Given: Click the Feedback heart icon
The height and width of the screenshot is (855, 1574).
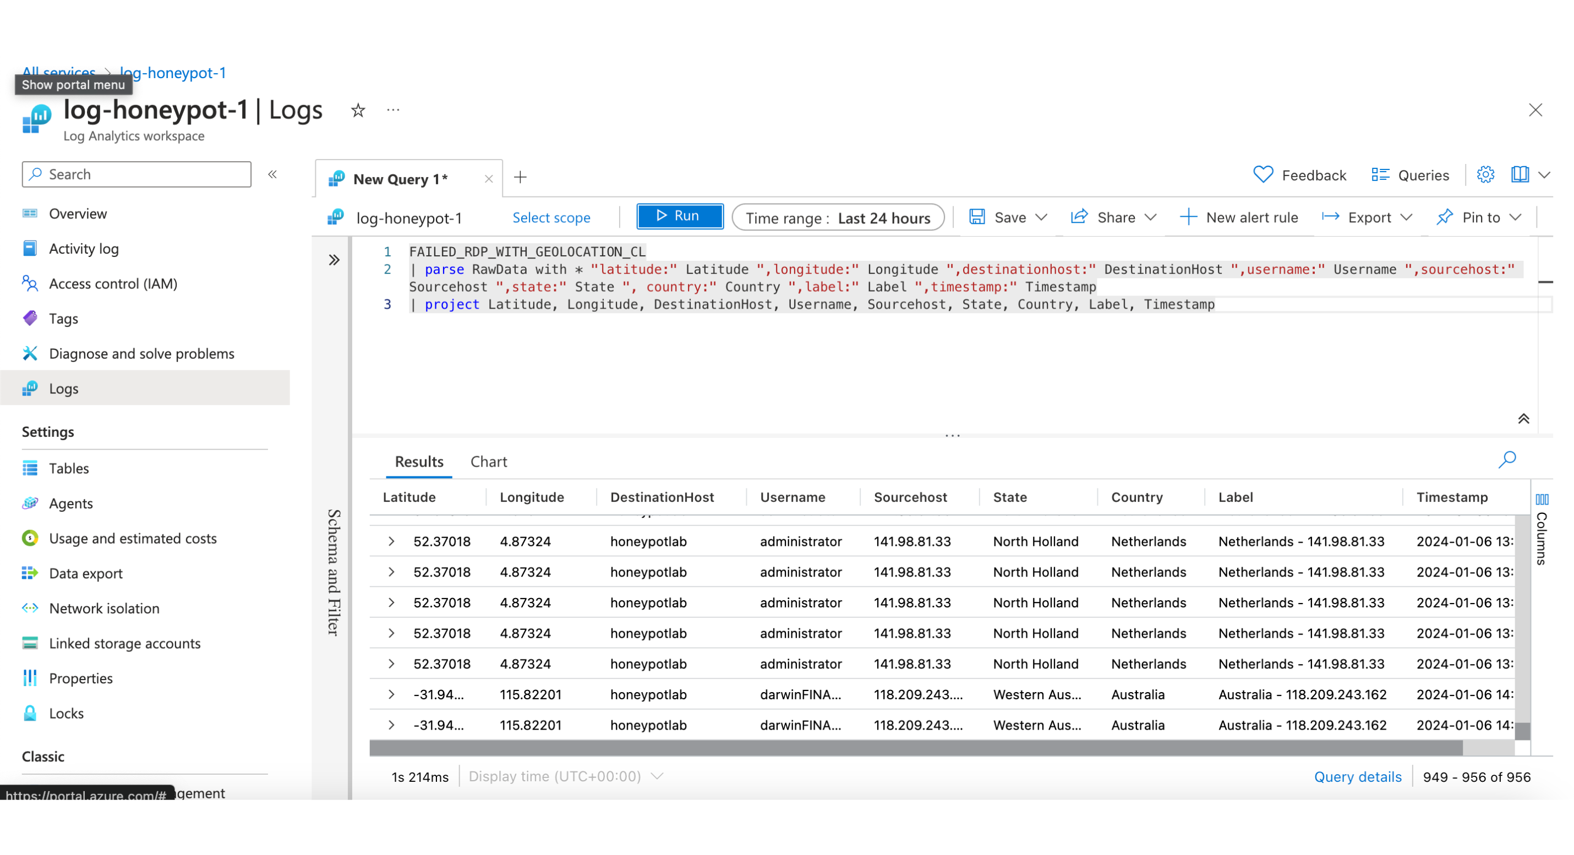Looking at the screenshot, I should pos(1263,176).
